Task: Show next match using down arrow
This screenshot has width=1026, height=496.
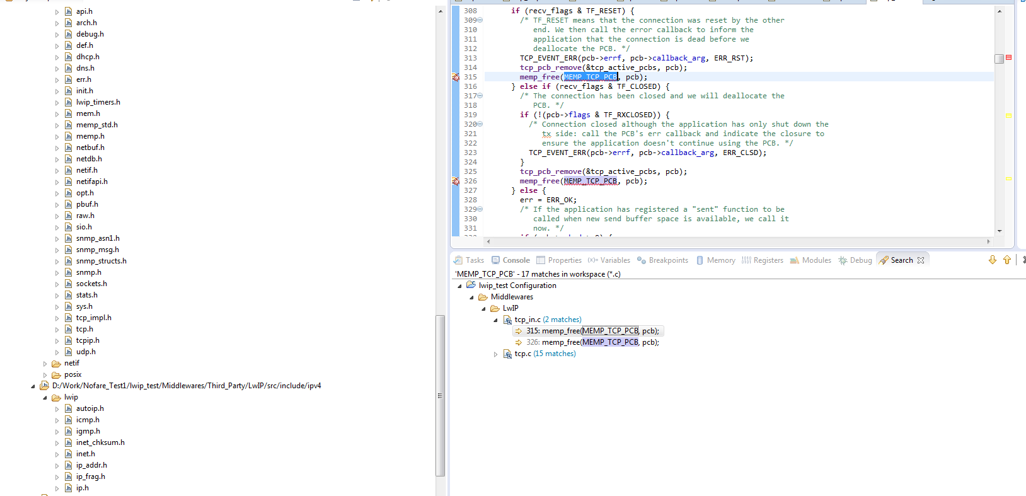Action: coord(993,260)
